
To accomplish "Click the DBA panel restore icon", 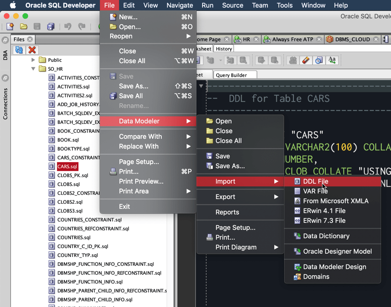I will pyautogui.click(x=5, y=40).
